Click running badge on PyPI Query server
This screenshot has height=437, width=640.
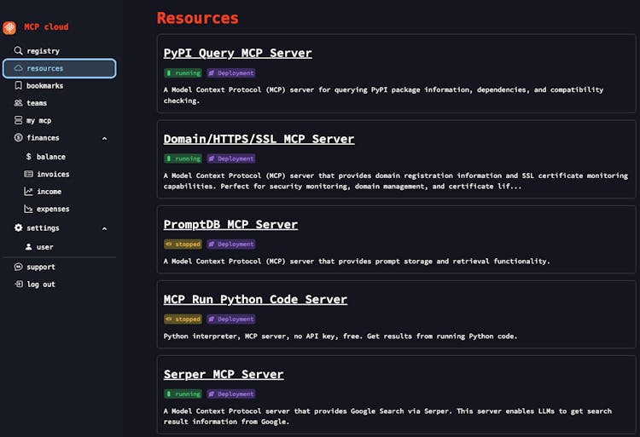pyautogui.click(x=183, y=73)
